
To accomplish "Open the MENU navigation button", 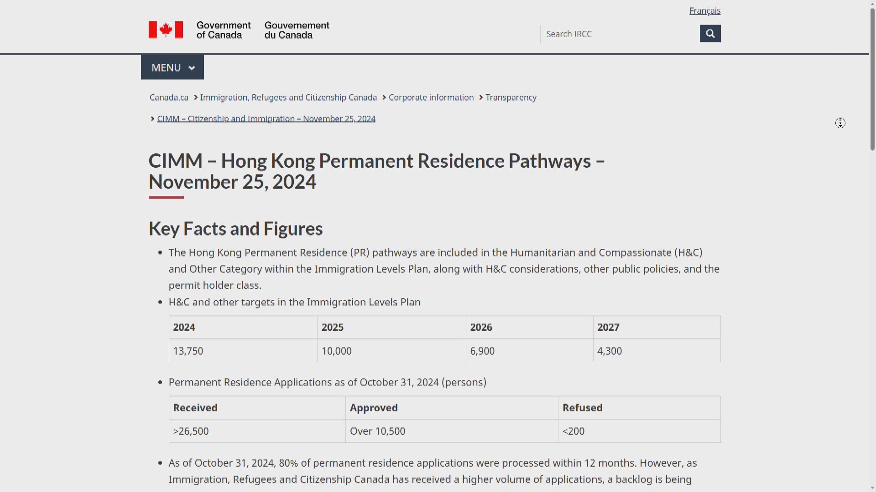I will [x=167, y=67].
